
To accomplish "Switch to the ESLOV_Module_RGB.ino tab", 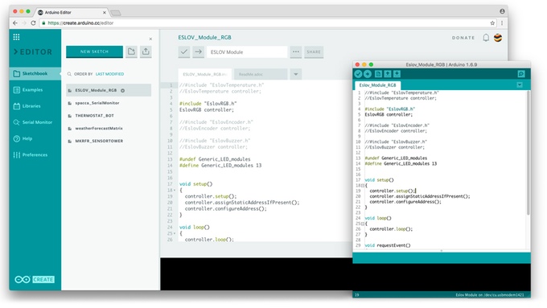I will click(x=205, y=74).
